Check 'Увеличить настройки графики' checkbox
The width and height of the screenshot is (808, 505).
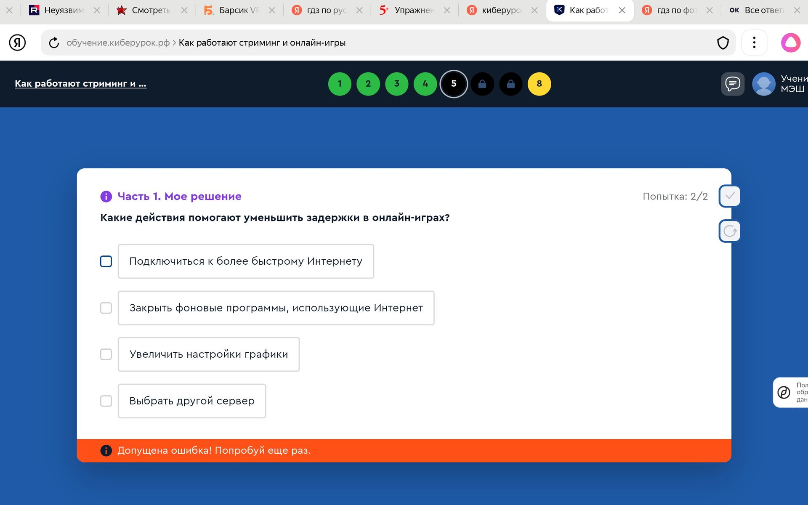coord(106,354)
